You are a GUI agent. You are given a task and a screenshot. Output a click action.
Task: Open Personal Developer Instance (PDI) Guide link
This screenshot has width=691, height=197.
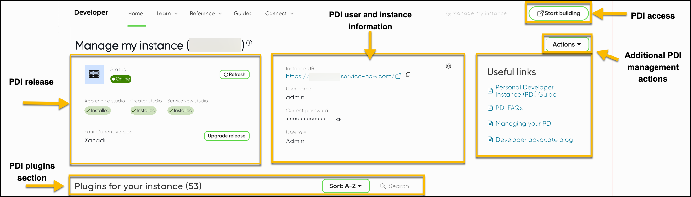(526, 91)
